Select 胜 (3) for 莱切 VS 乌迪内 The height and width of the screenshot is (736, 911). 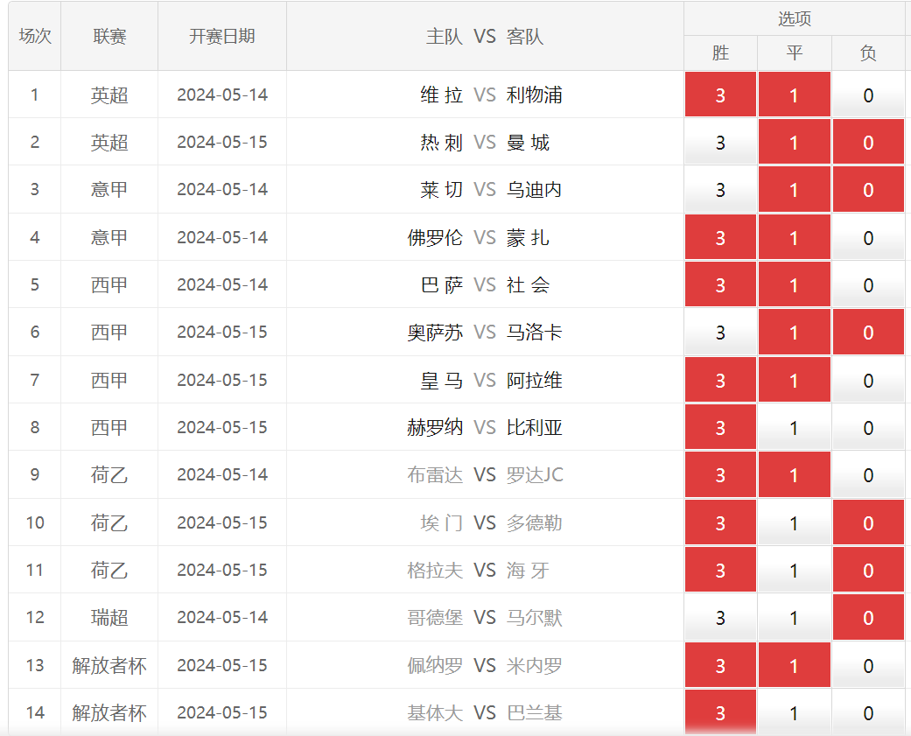point(720,189)
